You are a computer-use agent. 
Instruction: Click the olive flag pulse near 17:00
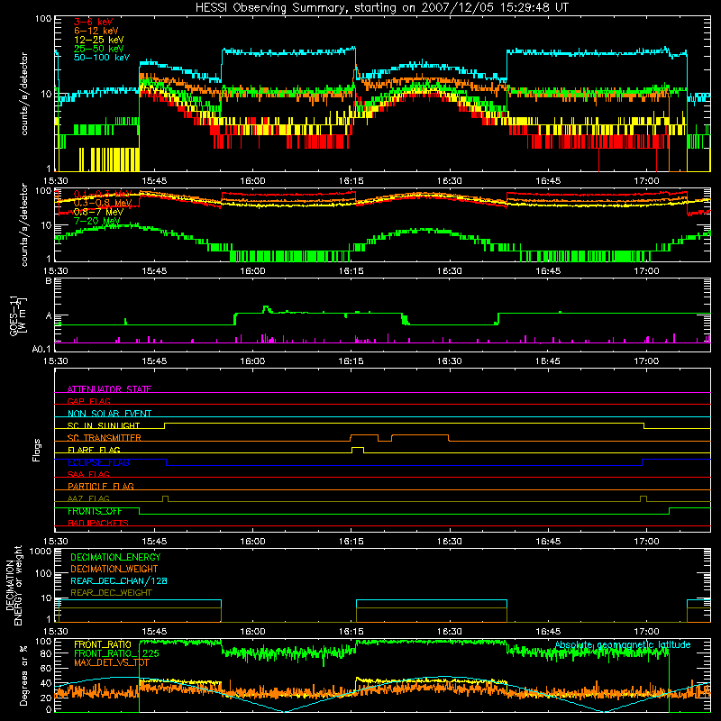tap(643, 498)
